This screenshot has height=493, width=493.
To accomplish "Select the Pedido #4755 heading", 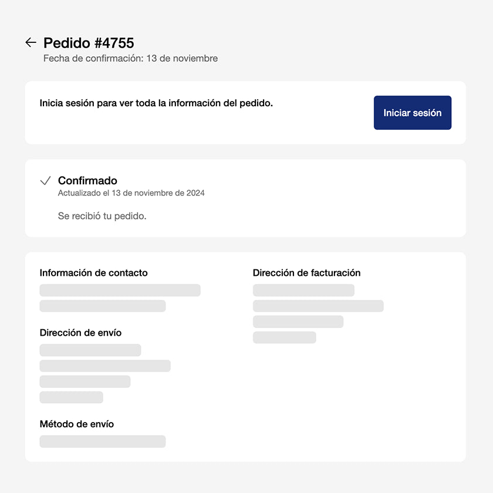I will click(x=89, y=43).
